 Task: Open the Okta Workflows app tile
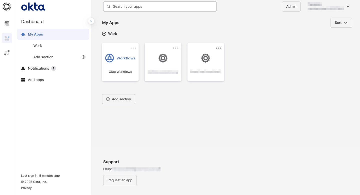(x=120, y=62)
